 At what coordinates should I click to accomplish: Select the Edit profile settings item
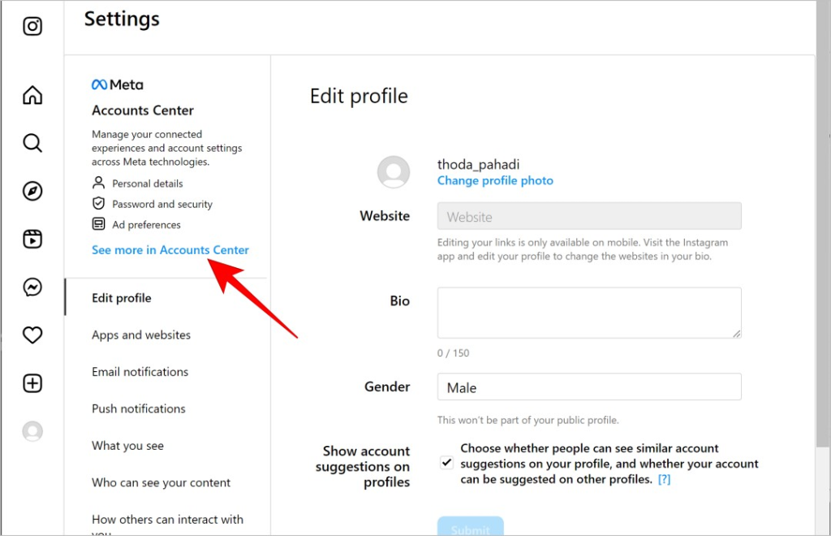pos(122,298)
